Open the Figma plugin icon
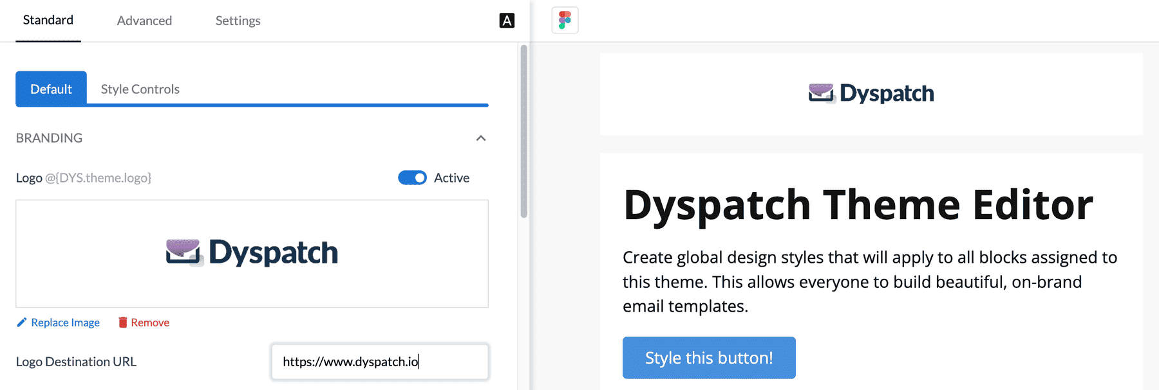The width and height of the screenshot is (1159, 390). point(565,20)
